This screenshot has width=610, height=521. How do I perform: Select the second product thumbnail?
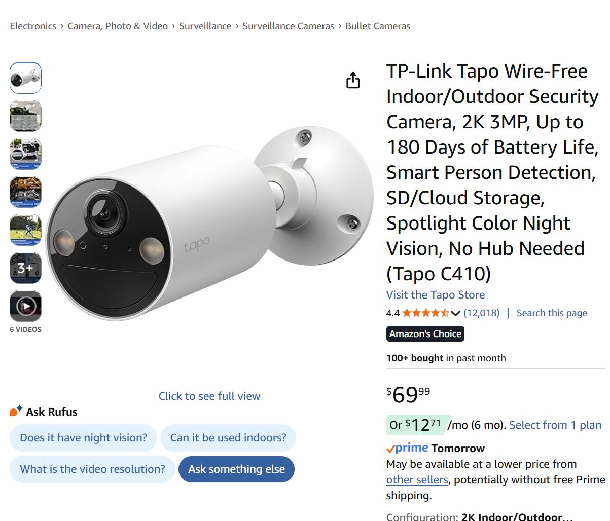pyautogui.click(x=25, y=116)
